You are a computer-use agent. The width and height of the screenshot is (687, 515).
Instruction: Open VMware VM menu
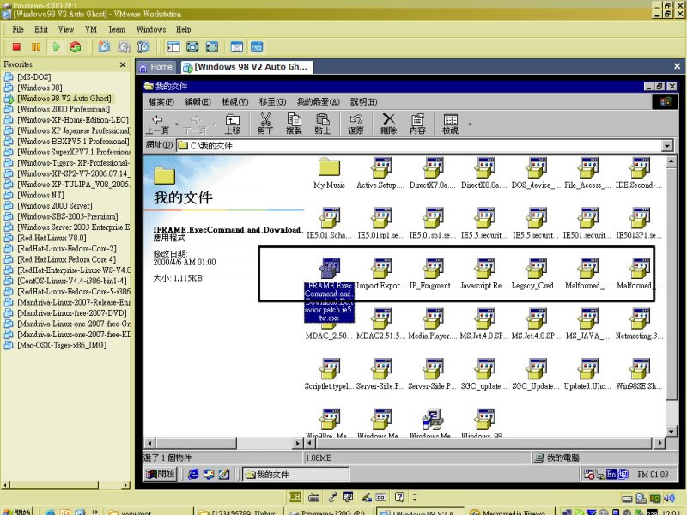[x=91, y=29]
